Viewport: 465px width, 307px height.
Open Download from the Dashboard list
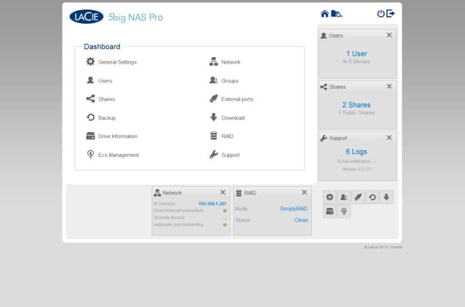click(x=227, y=118)
